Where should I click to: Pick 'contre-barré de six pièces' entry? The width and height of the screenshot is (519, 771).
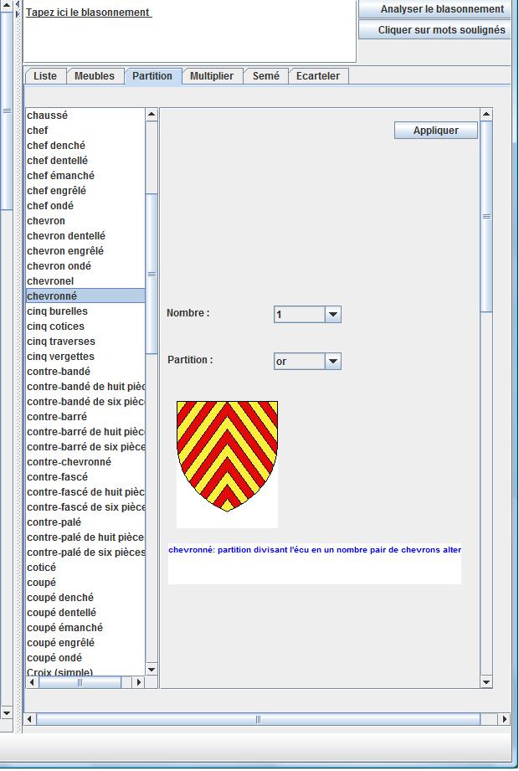85,447
